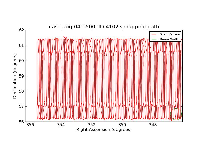Screen dimensions: 203x152
Task: Click the y-axis tick label 62
Action: [x=22, y=30]
